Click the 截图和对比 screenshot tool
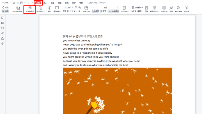This screenshot has width=202, height=114. click(155, 9)
